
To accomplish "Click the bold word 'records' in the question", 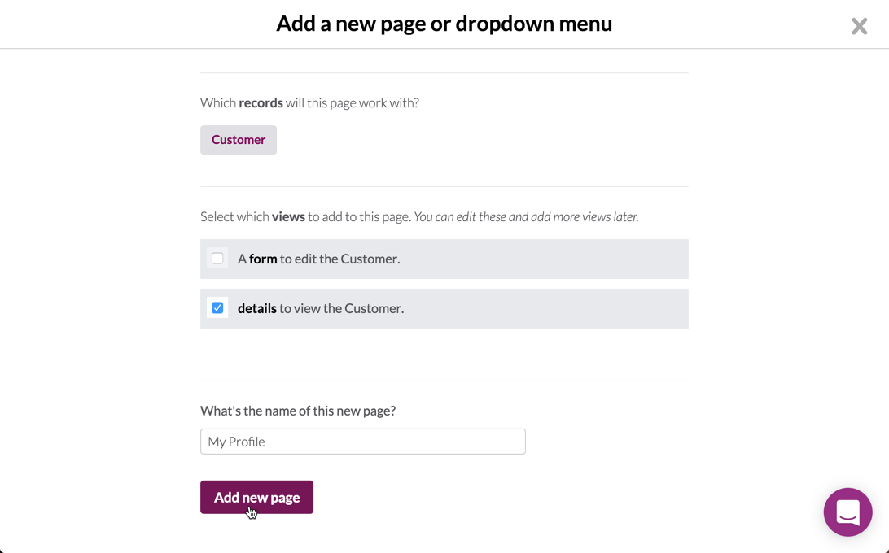I will (x=261, y=103).
